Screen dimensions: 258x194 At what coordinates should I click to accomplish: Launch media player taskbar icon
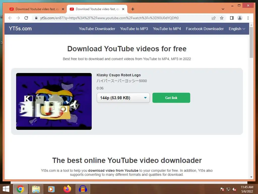coord(51,189)
